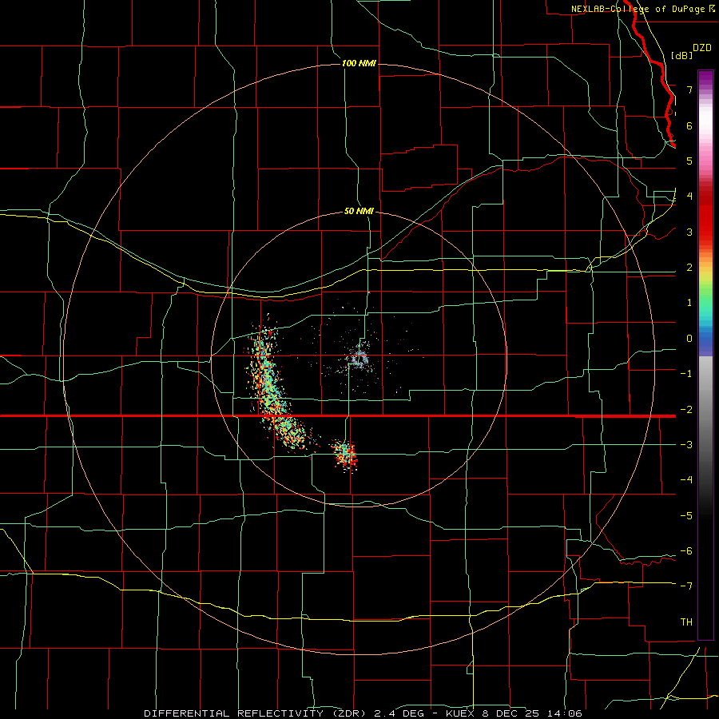Screen dimensions: 719x719
Task: Click the KUEX station identifier in the caption
Action: pyautogui.click(x=462, y=713)
